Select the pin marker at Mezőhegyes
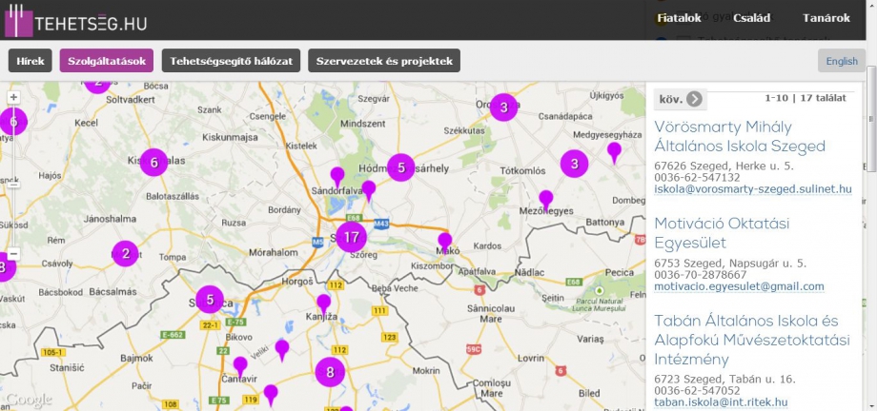The width and height of the screenshot is (877, 411). click(546, 200)
